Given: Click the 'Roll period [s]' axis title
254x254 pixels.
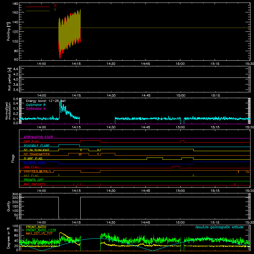Looking at the screenshot, I should (x=10, y=79).
